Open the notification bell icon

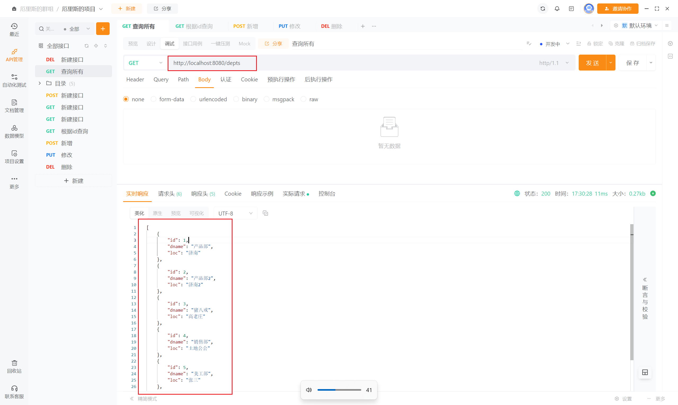pos(557,8)
